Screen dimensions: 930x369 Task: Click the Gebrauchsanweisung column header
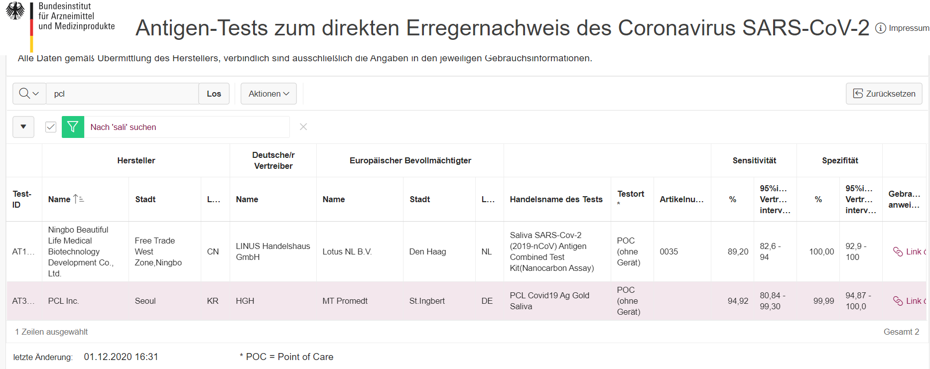click(904, 199)
